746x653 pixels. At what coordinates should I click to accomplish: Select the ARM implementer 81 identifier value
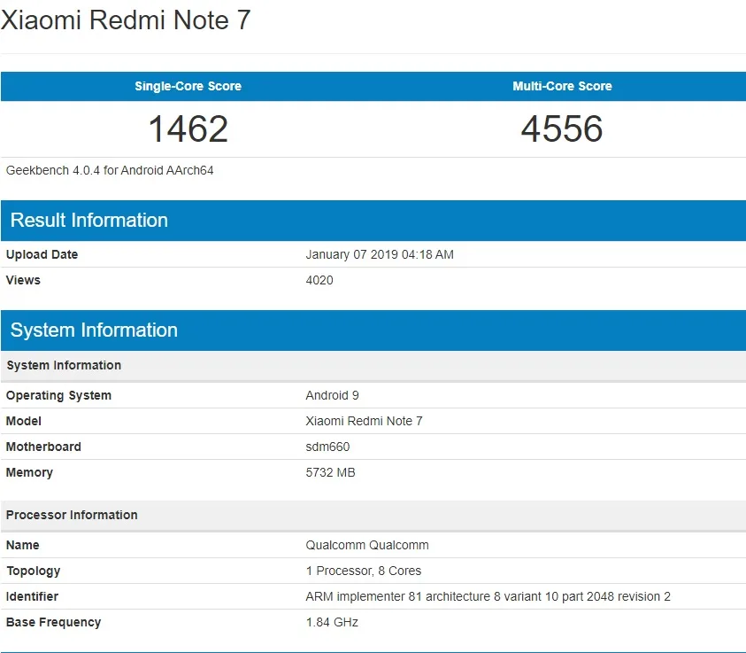488,596
